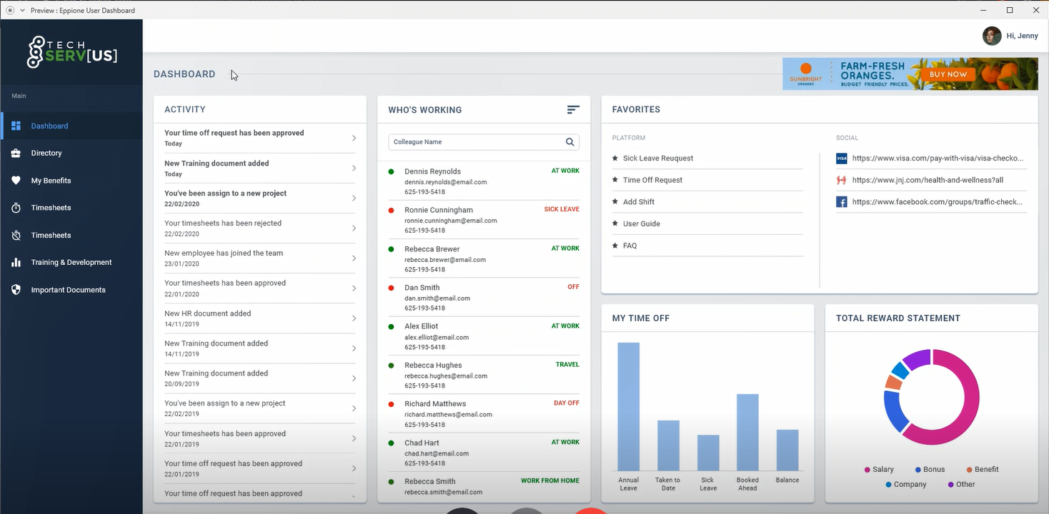Image resolution: width=1049 pixels, height=514 pixels.
Task: Open the Directory menu item
Action: [46, 153]
